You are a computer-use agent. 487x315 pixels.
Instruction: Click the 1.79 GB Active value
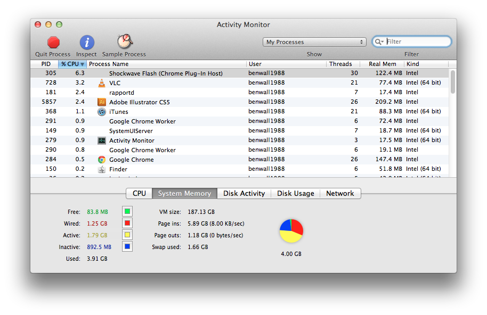tap(97, 235)
